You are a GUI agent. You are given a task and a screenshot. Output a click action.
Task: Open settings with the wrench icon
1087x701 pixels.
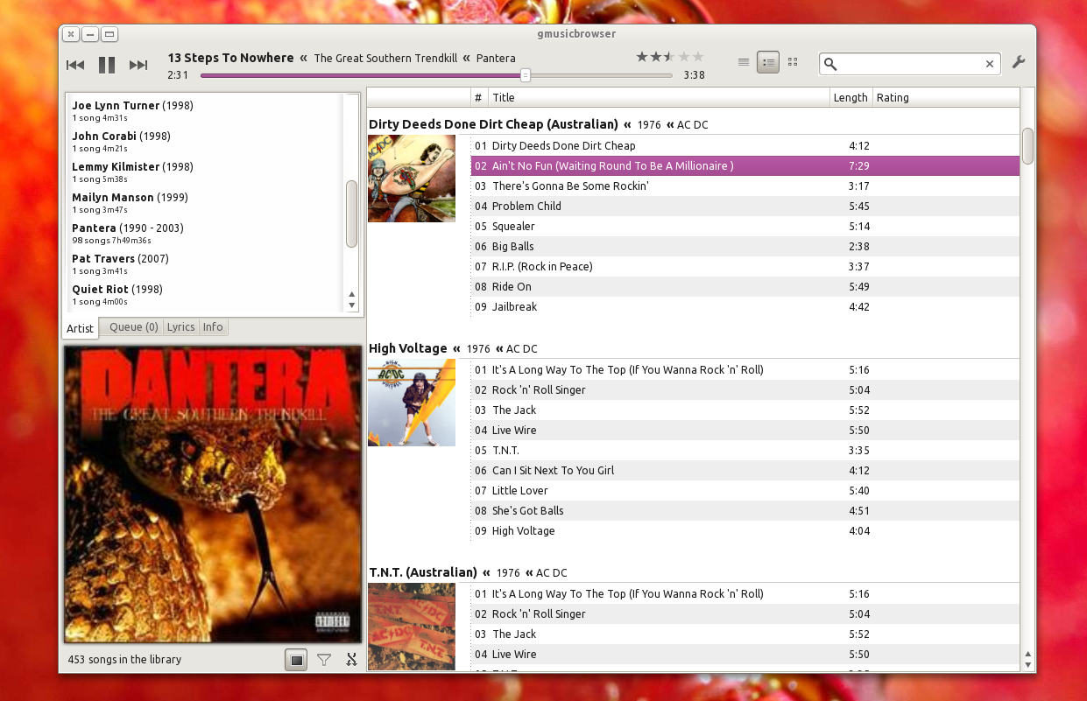pyautogui.click(x=1018, y=62)
